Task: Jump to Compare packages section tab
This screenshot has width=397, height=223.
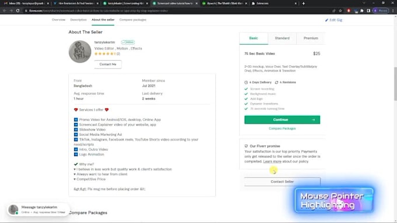Action: tap(133, 20)
